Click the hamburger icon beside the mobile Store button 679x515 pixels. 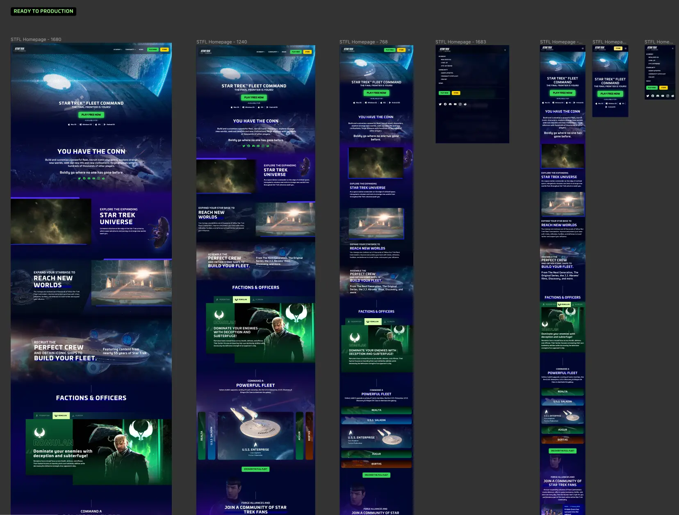(625, 48)
